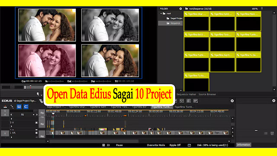Switch to Tigerfilms Ghar sequence tab
Screen dimensions: 277x156
[78, 107]
